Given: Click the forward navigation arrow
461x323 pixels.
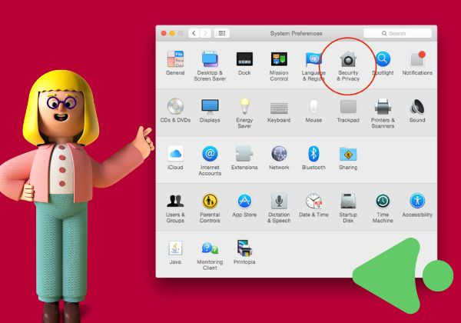Looking at the screenshot, I should point(205,33).
